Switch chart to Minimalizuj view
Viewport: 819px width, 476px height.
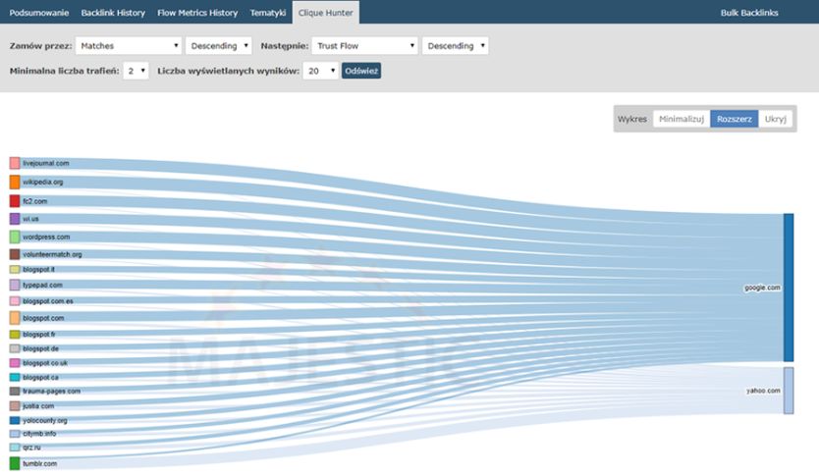[682, 119]
